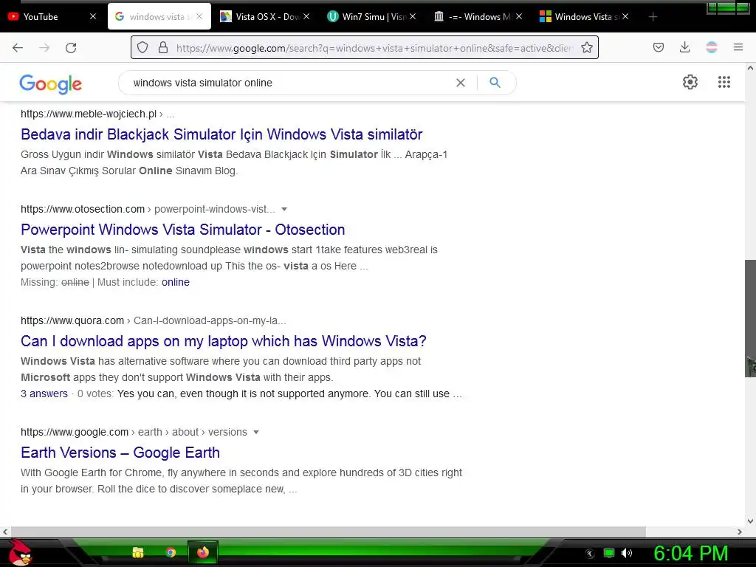The image size is (756, 567).
Task: Close the Win7 Simu tab
Action: [x=413, y=16]
